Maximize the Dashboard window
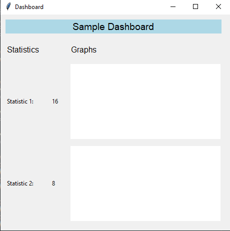The width and height of the screenshot is (230, 231). 195,7
